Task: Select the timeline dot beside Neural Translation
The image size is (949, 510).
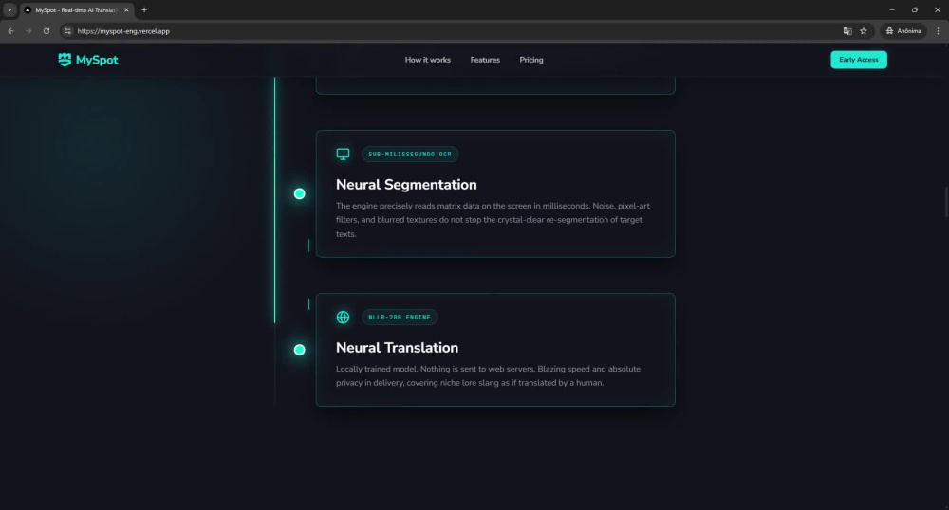Action: (300, 350)
